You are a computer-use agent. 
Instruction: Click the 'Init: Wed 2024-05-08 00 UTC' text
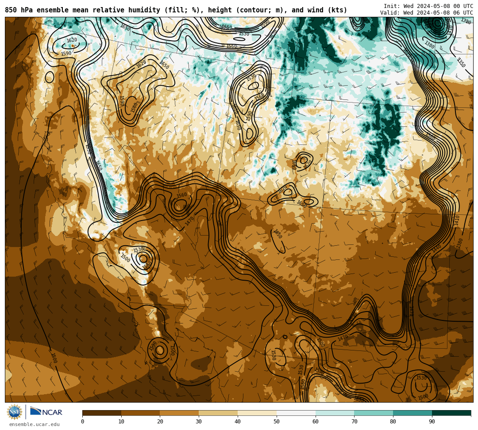428,6
